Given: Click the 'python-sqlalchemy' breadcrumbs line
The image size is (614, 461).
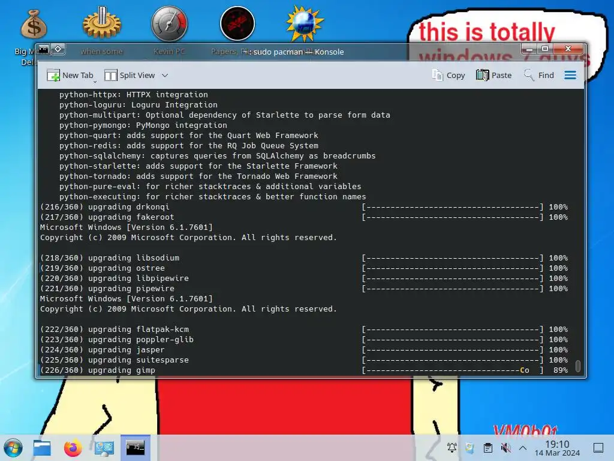Looking at the screenshot, I should pyautogui.click(x=217, y=155).
